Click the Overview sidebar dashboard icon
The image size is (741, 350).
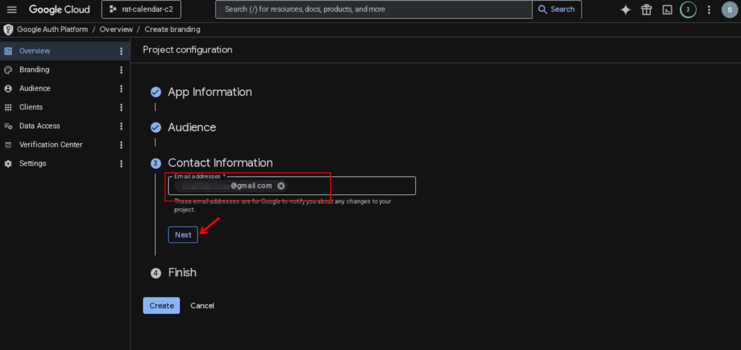click(x=8, y=51)
